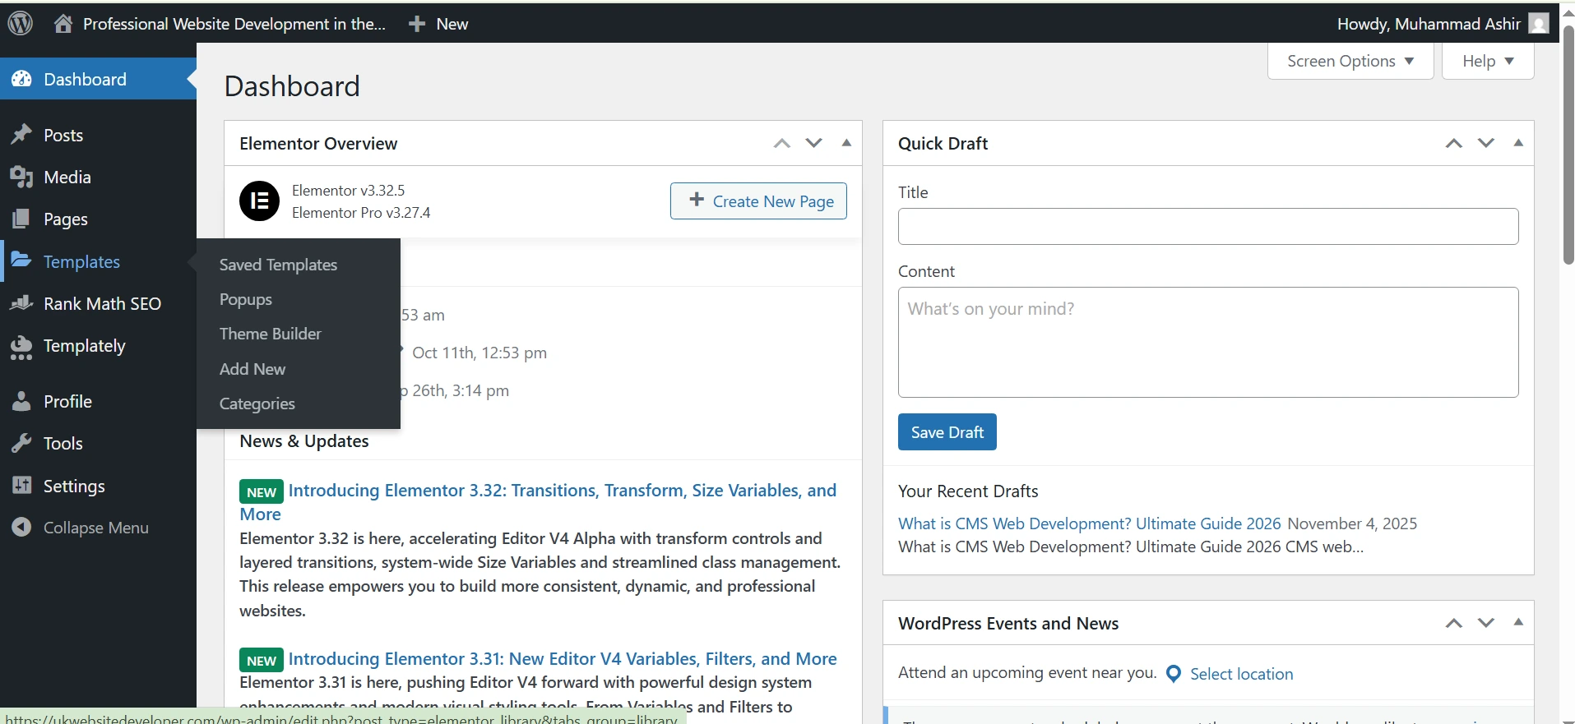Open Profile menu item

[x=98, y=401]
